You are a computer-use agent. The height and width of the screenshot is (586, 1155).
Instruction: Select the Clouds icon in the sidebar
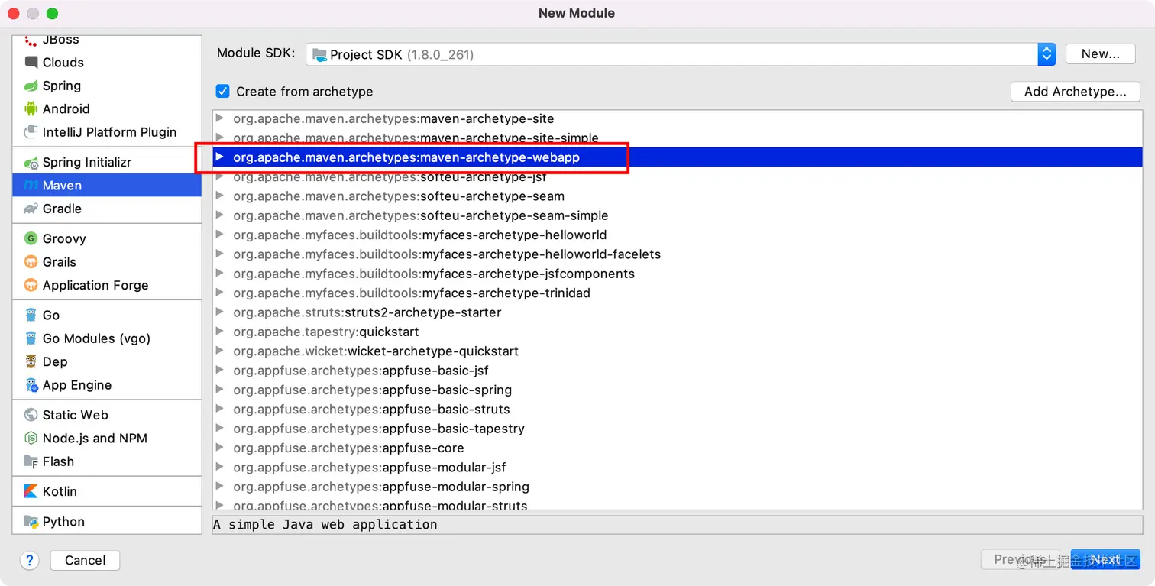tap(31, 63)
